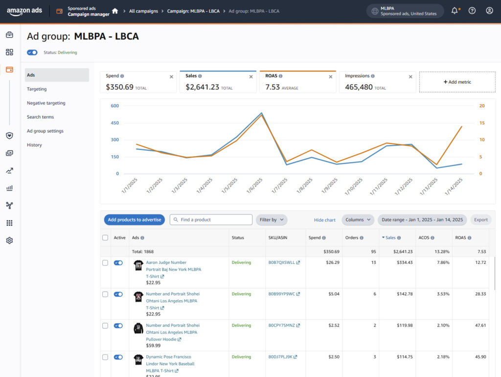Open the settings gear sidebar icon
The width and height of the screenshot is (501, 377).
click(10, 240)
